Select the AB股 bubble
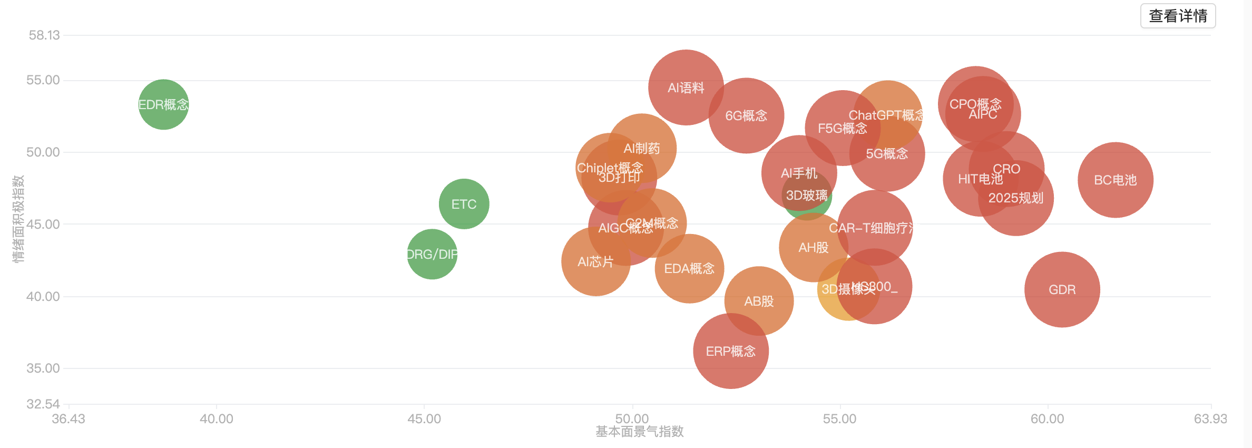 pos(759,301)
